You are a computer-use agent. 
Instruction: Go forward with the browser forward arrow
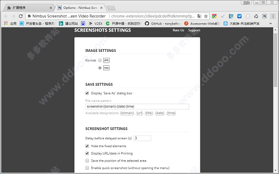click(x=13, y=16)
